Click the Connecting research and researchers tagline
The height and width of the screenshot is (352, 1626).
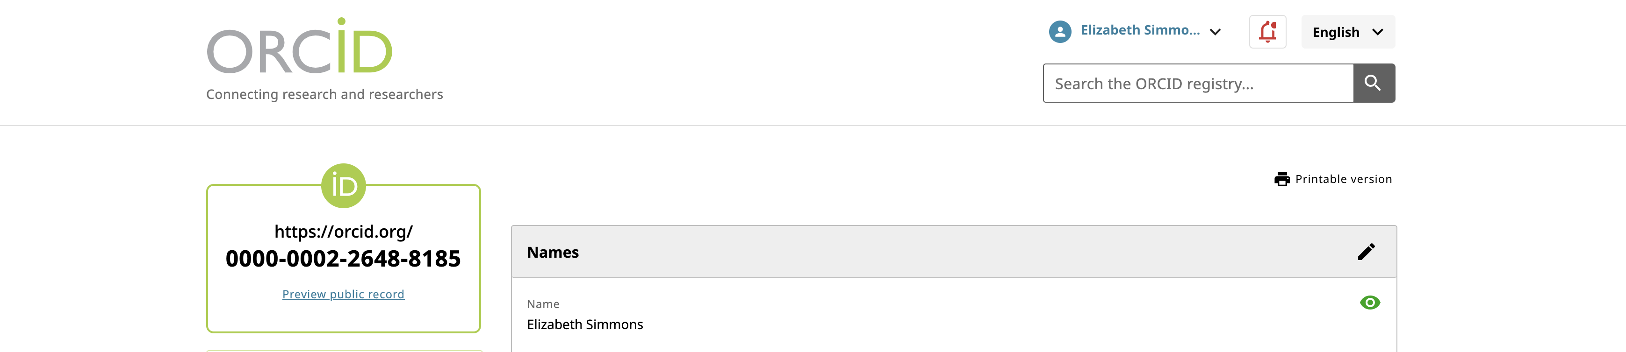pos(324,95)
